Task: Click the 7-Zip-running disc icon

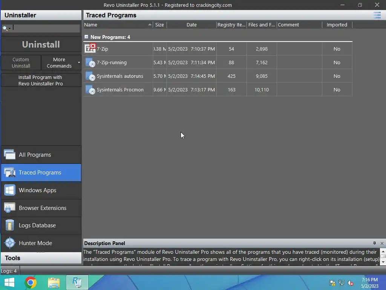Action: coord(90,63)
